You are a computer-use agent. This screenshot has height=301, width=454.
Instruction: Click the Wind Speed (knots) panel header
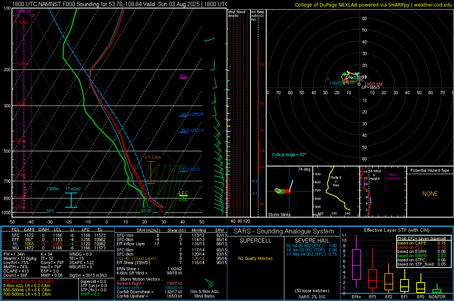pyautogui.click(x=237, y=13)
